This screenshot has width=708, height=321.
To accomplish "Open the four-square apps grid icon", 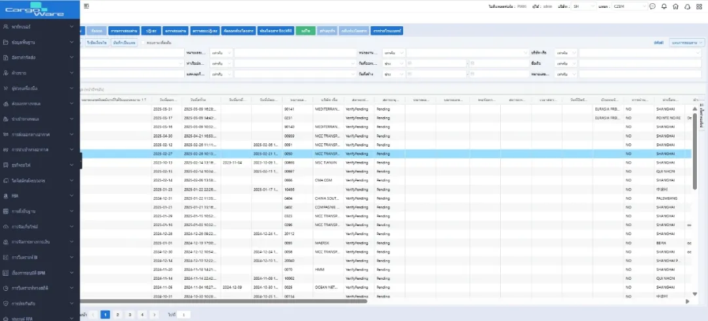I will (698, 7).
